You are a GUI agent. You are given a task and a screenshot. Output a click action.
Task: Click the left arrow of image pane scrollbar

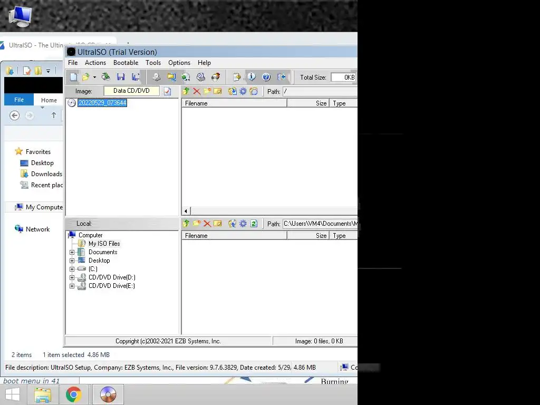(186, 211)
